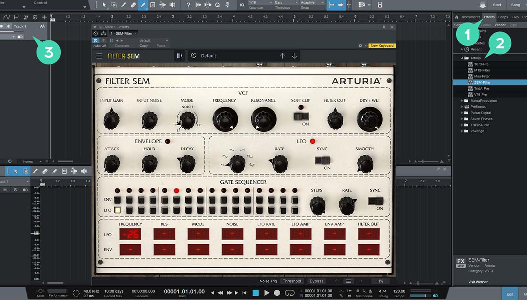Toggle the ENV step one sequencer button
This screenshot has width=527, height=300.
coord(117,200)
